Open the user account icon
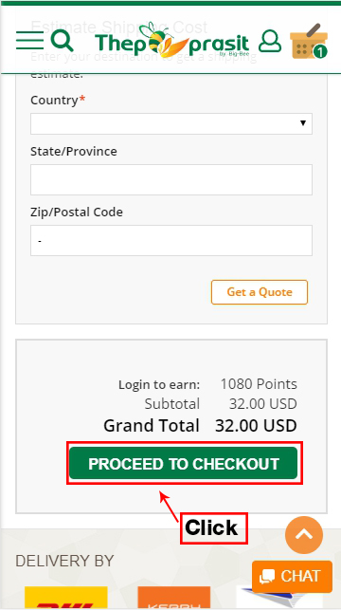The height and width of the screenshot is (610, 341). click(270, 41)
